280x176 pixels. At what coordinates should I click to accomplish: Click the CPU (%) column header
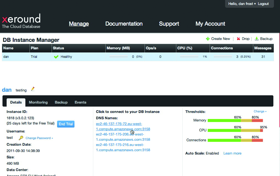click(x=193, y=48)
